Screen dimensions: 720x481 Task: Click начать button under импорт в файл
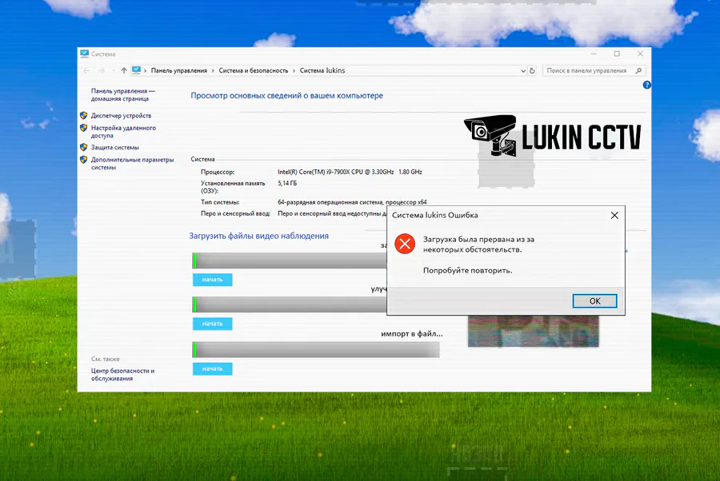[x=212, y=368]
